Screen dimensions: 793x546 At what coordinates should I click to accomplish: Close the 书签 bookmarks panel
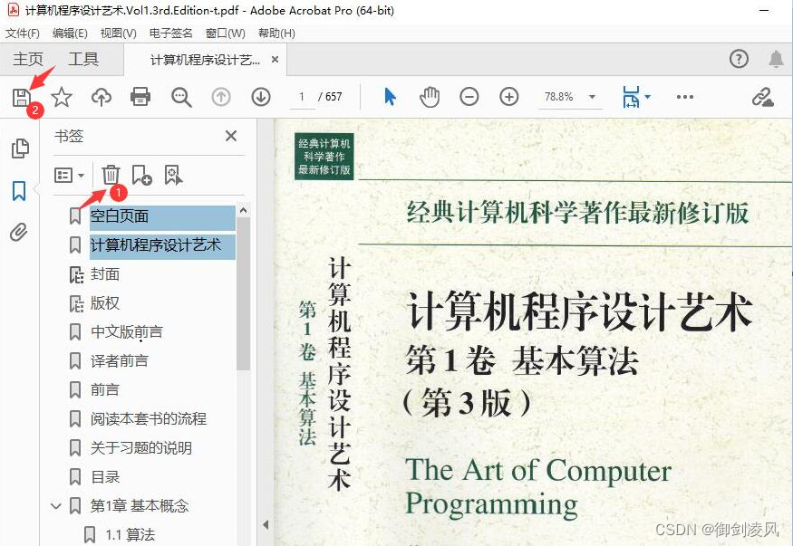pyautogui.click(x=231, y=136)
